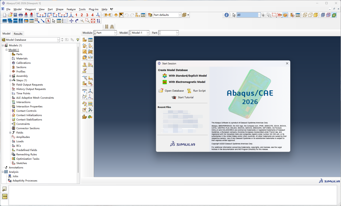Click the Run Script scroll icon
Screen dimensions: 341x206
(189, 91)
